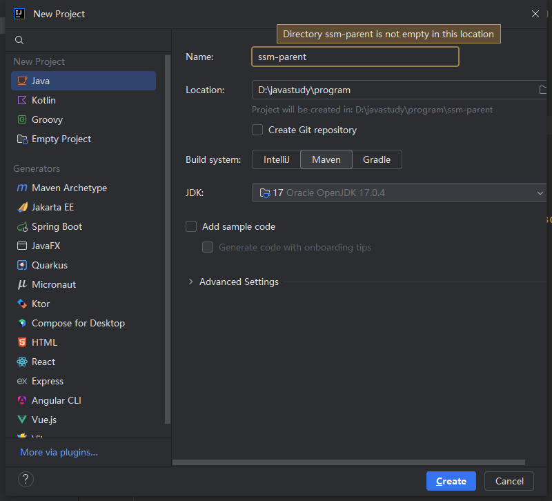Click the Kotlin logo icon
Screen dimensions: 552x501
coord(22,100)
